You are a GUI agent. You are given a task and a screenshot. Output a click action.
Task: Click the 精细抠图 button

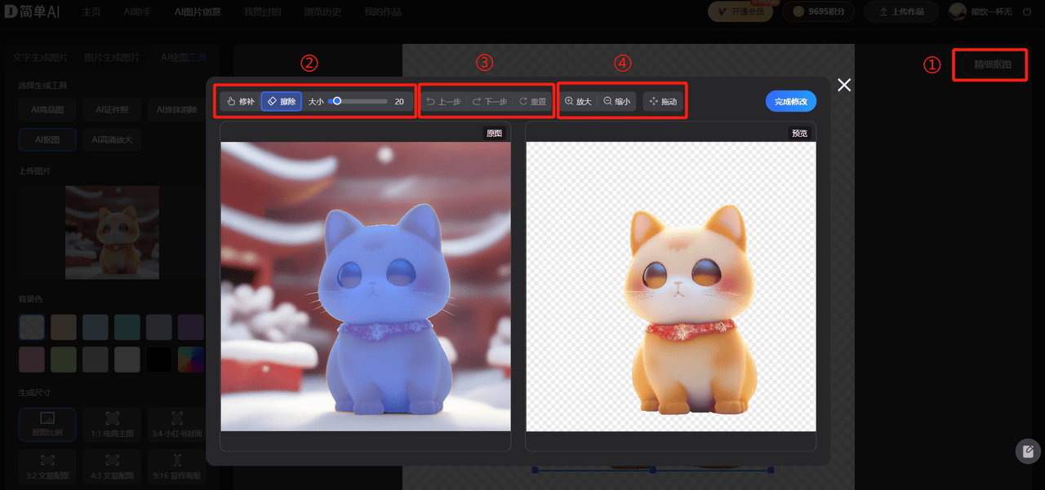[992, 64]
